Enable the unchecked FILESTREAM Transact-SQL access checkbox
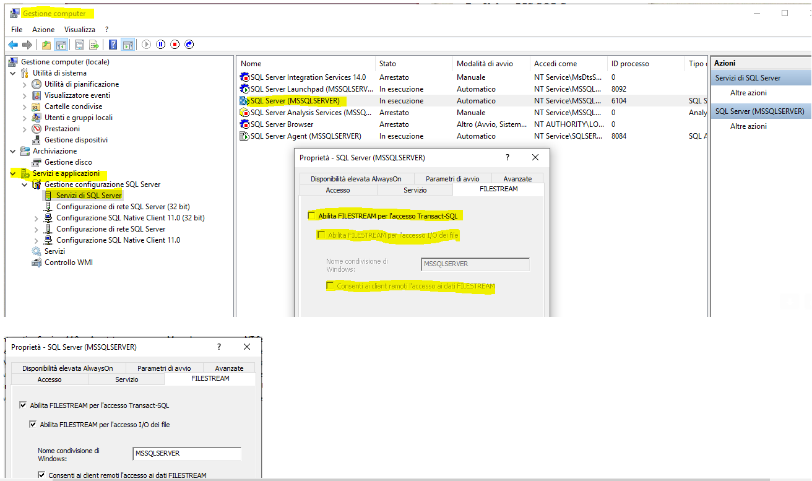Screen dimensions: 812x481 (x=311, y=216)
